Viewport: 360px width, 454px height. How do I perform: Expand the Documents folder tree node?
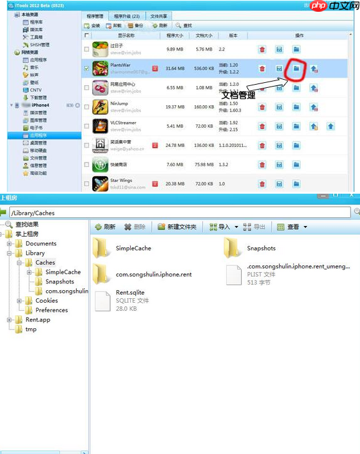point(9,244)
